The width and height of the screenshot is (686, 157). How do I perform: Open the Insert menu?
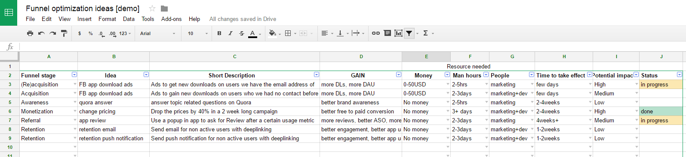click(x=84, y=19)
